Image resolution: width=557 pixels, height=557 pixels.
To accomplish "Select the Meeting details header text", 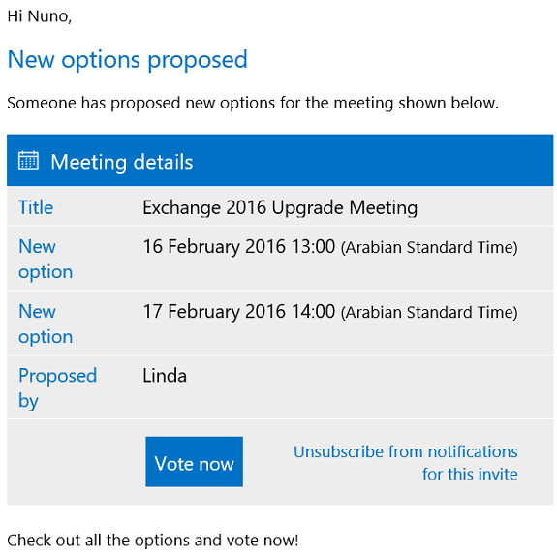I will (x=122, y=163).
